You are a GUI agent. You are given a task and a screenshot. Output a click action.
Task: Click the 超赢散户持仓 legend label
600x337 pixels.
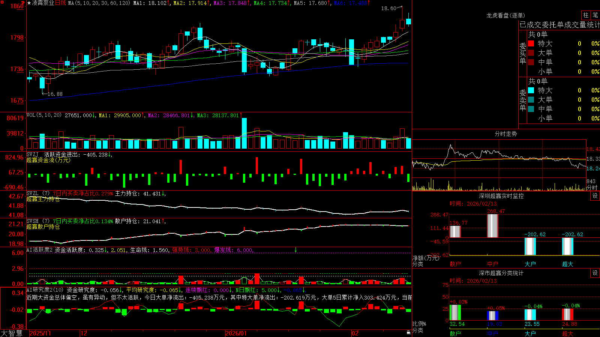tap(43, 227)
